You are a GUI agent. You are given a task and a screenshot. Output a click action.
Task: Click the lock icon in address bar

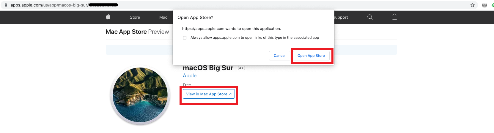[x=6, y=5]
